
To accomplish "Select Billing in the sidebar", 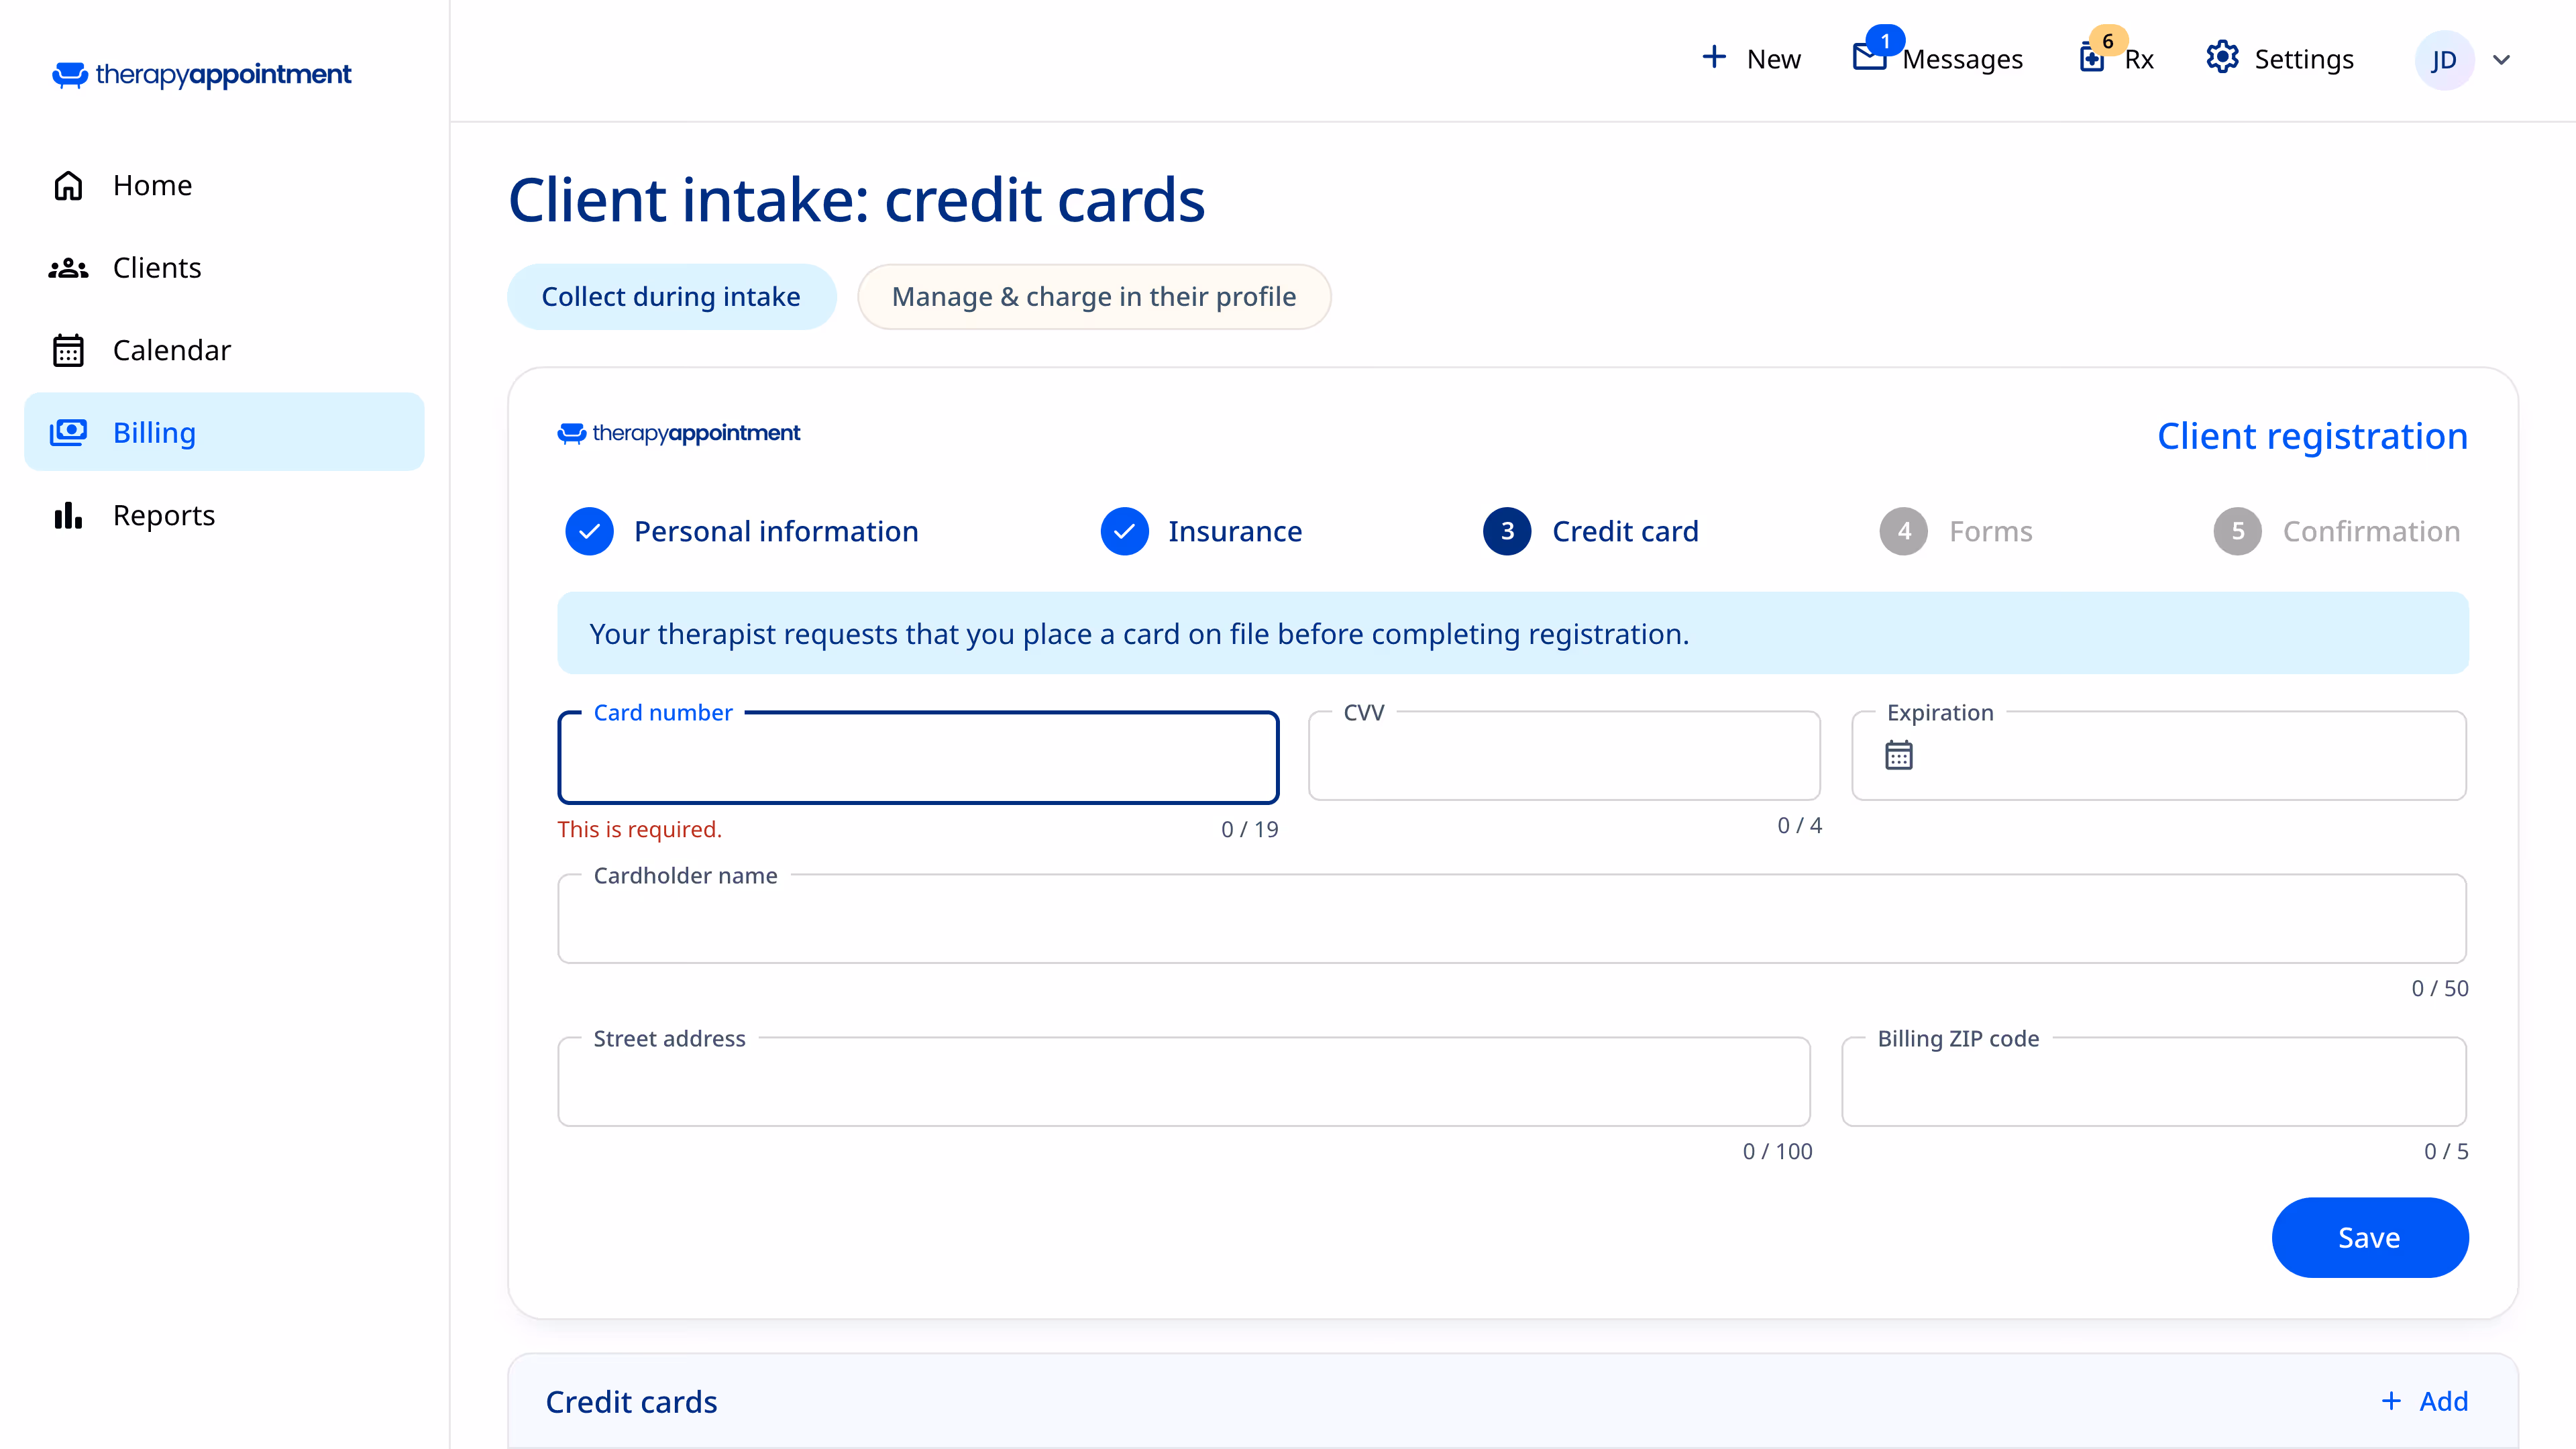I will pyautogui.click(x=224, y=432).
